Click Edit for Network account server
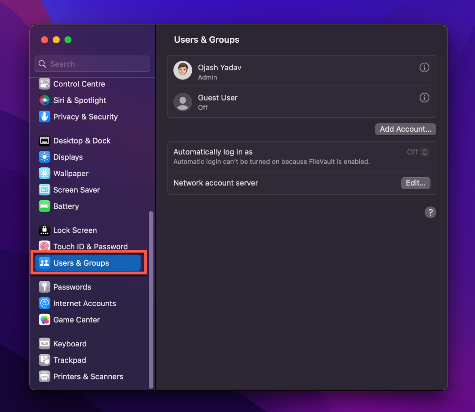475x412 pixels. point(415,183)
